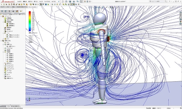Toggle the highlighted flow trajectory 5 item
Screen dimensions: 182x109
[x=10, y=61]
